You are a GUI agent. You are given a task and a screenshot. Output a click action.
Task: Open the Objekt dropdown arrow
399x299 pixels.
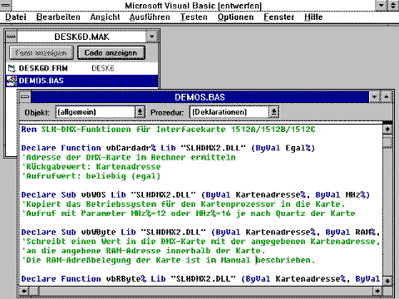tap(140, 112)
